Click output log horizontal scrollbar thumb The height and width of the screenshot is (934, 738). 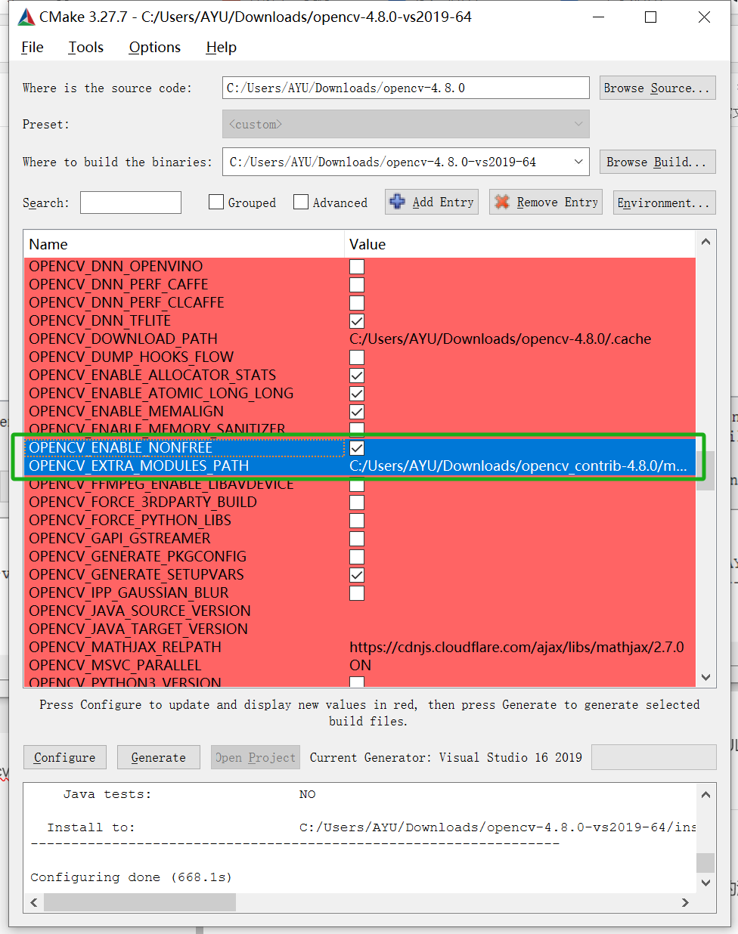[x=140, y=902]
